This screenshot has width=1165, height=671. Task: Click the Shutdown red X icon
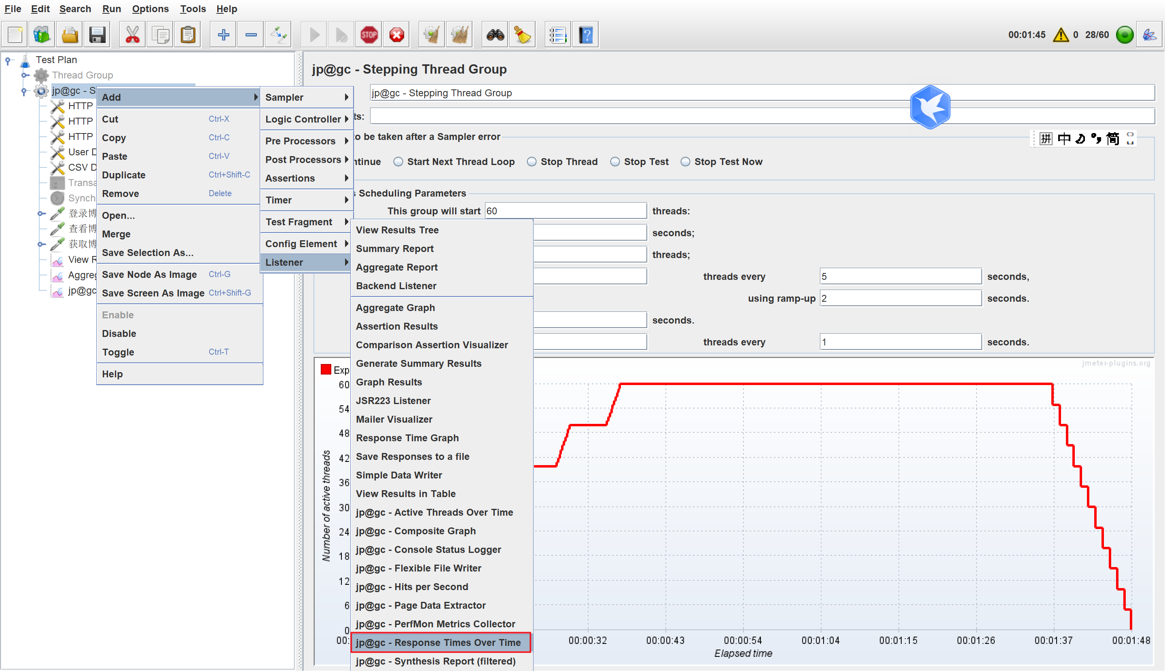[396, 34]
